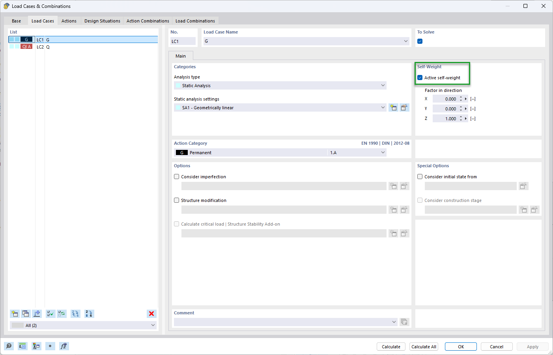Click edit structure modification icon

click(404, 209)
